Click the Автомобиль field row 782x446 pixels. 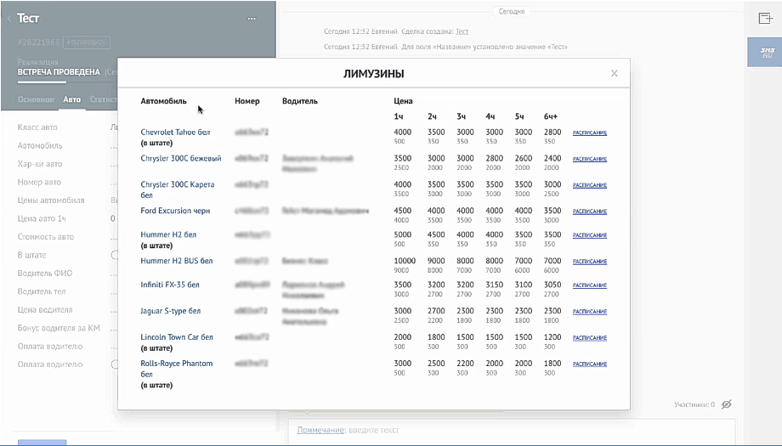click(67, 145)
